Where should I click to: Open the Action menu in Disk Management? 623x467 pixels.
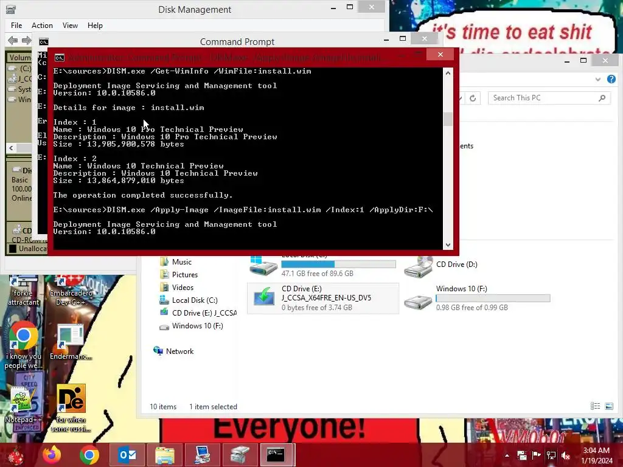(x=42, y=26)
